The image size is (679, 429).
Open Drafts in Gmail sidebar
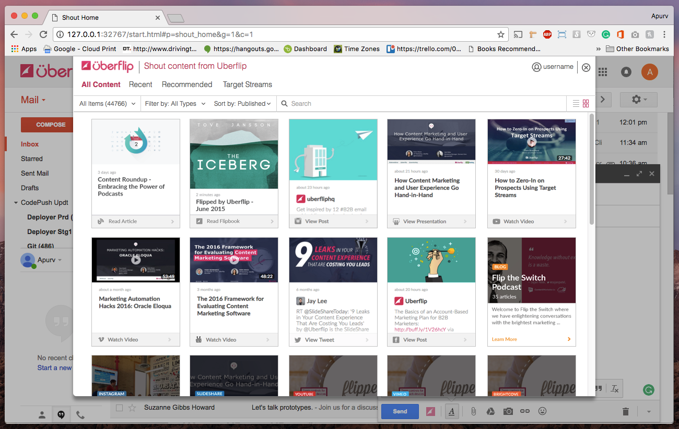click(x=30, y=188)
